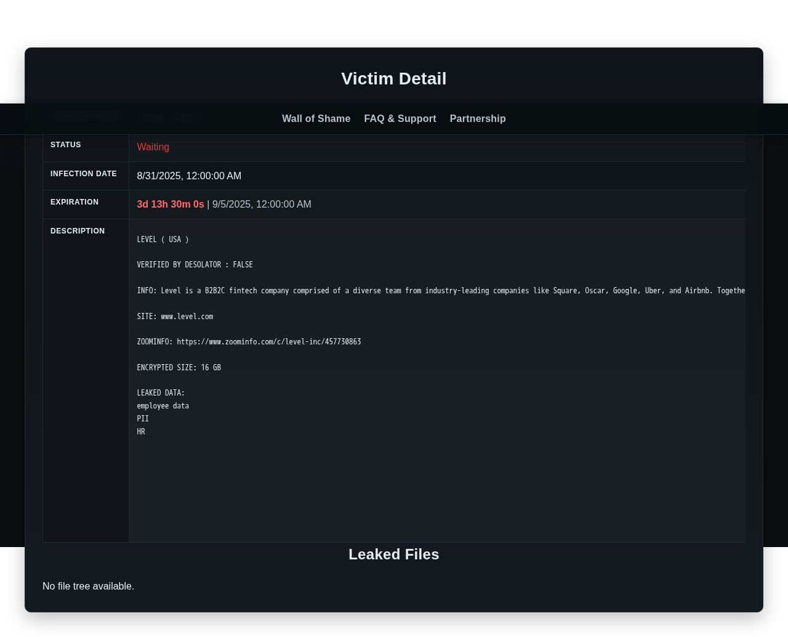Screen dimensions: 788x637
Task: Click the ZOOMINFO URL line
Action: (x=249, y=342)
